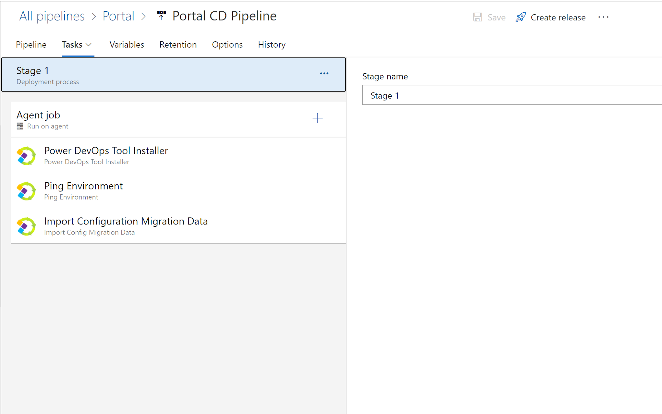Open the Portal folder breadcrumb link
This screenshot has width=662, height=414.
[118, 16]
